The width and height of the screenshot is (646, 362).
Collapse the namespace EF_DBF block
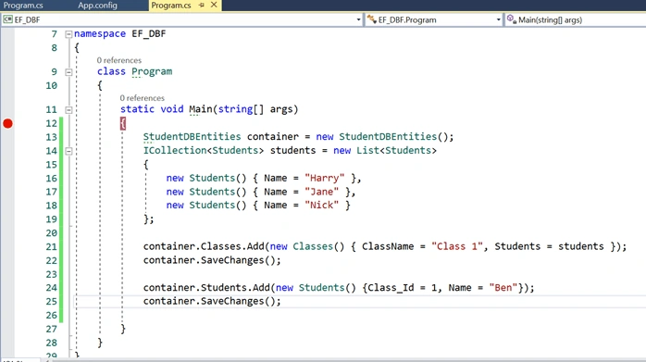click(x=68, y=34)
